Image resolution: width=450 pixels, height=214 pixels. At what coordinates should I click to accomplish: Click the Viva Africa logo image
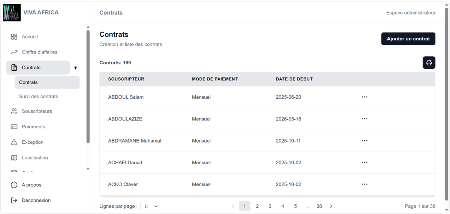(x=12, y=12)
